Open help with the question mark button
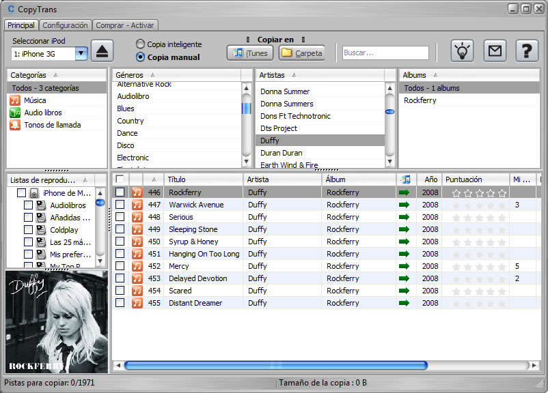This screenshot has width=548, height=393. tap(527, 51)
